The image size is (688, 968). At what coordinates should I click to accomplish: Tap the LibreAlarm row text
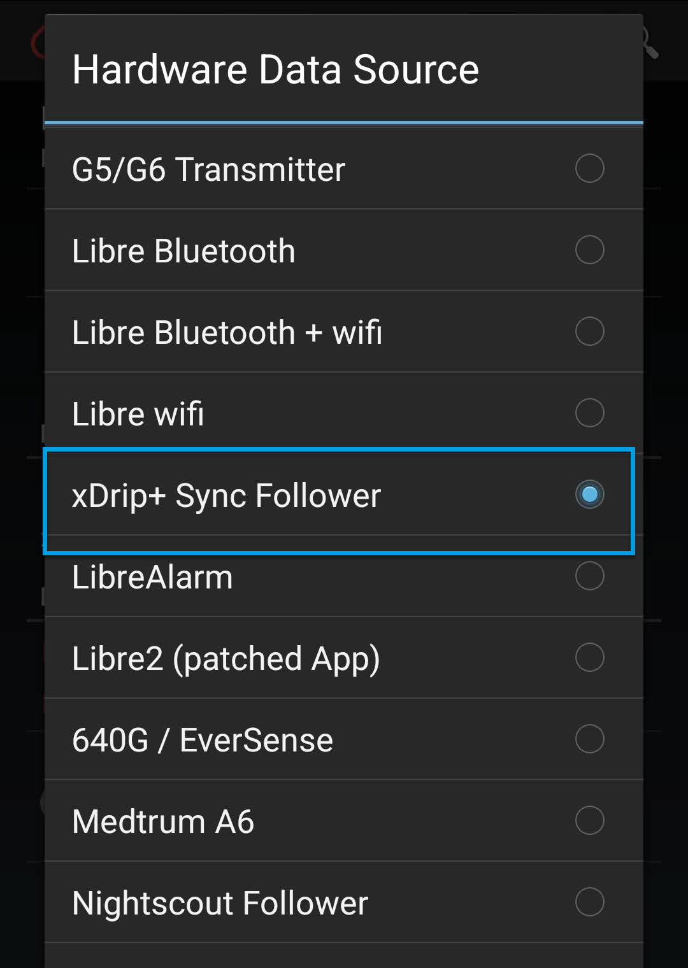point(153,576)
